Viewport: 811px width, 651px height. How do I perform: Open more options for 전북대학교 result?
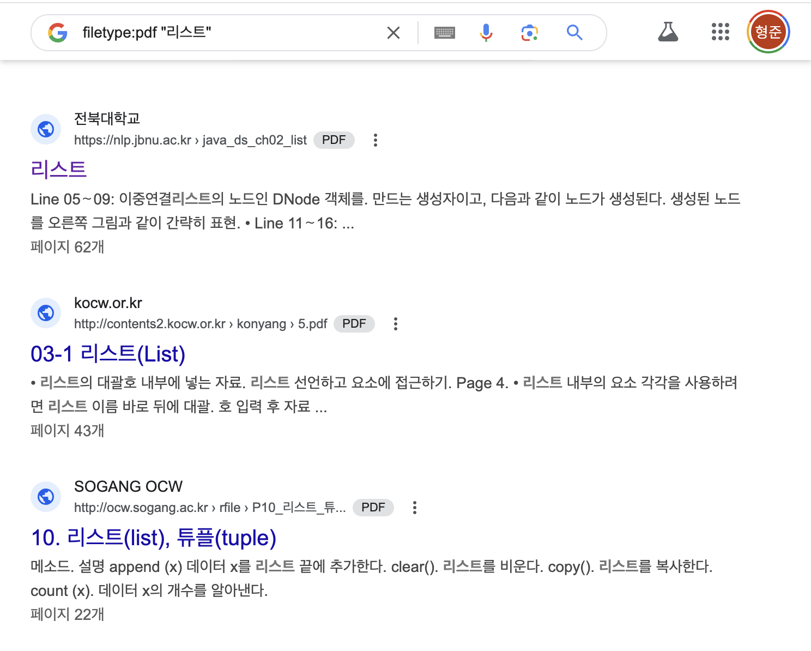click(376, 140)
